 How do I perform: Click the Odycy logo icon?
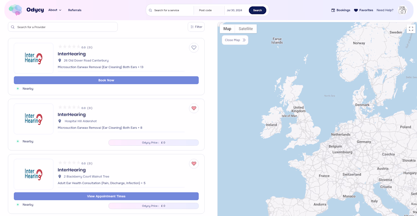[16, 10]
